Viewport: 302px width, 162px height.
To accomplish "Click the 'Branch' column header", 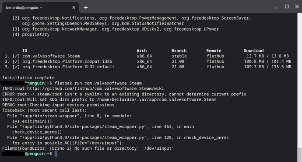I will [179, 51].
